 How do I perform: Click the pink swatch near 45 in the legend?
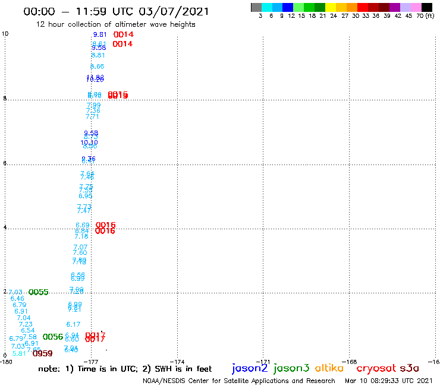point(416,7)
